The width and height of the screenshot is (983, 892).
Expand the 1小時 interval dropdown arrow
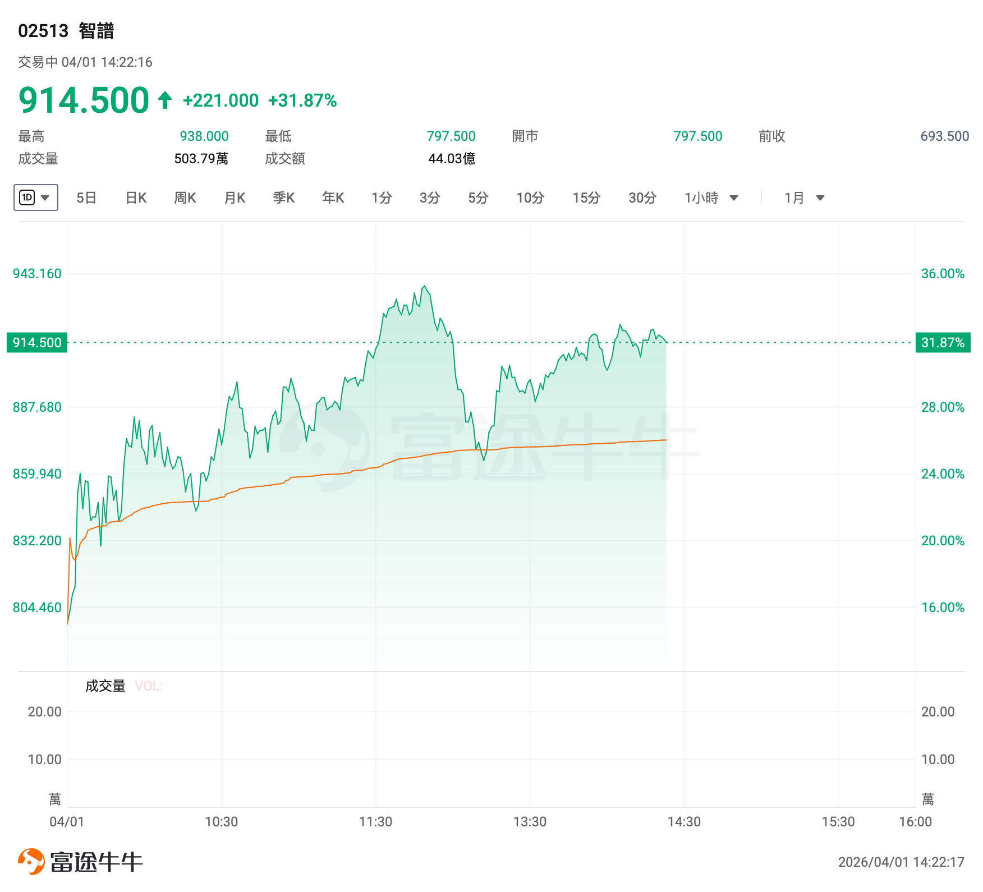[x=733, y=198]
